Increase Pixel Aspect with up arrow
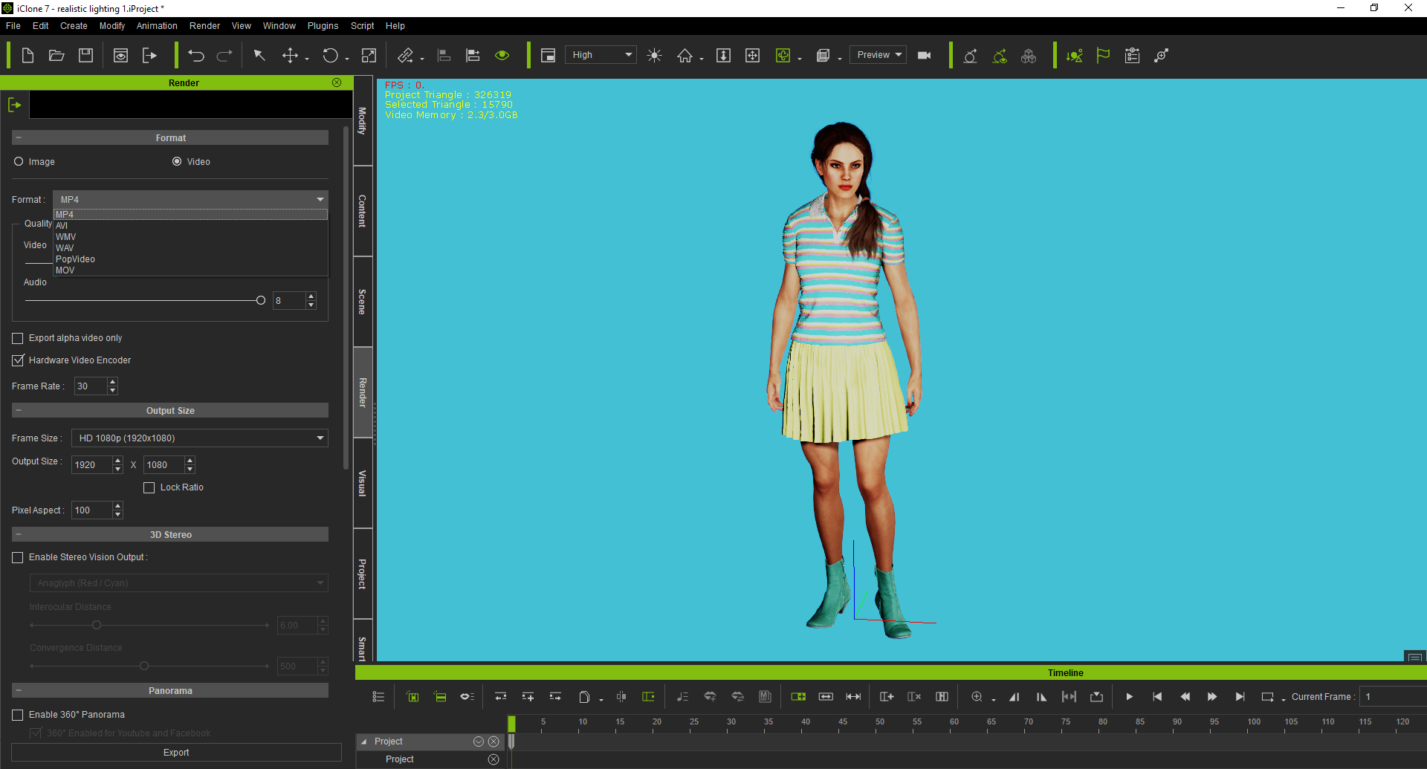Screen dimensions: 1427x769 (117, 506)
